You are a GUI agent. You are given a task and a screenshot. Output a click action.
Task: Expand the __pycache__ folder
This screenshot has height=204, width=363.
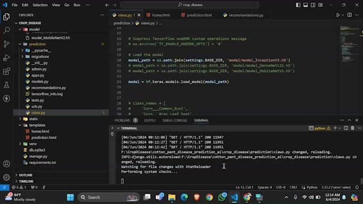[x=22, y=51]
